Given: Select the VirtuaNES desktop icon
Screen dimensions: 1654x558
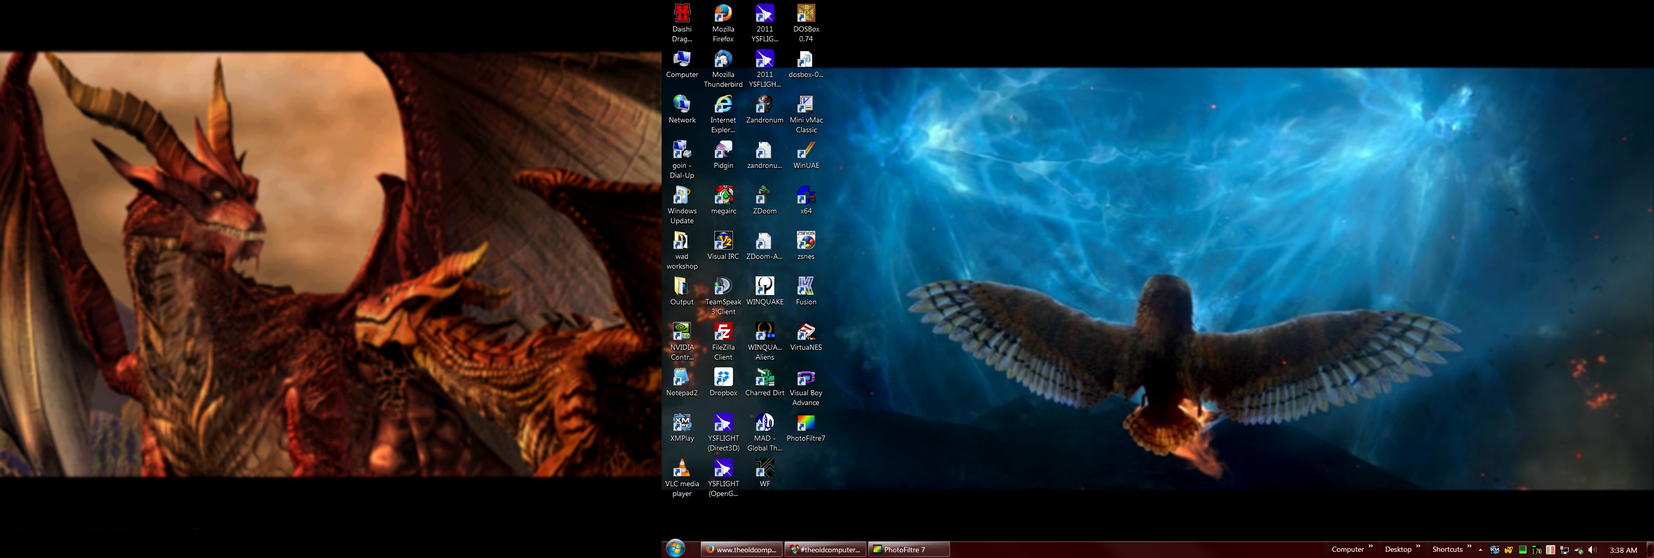Looking at the screenshot, I should pyautogui.click(x=806, y=333).
